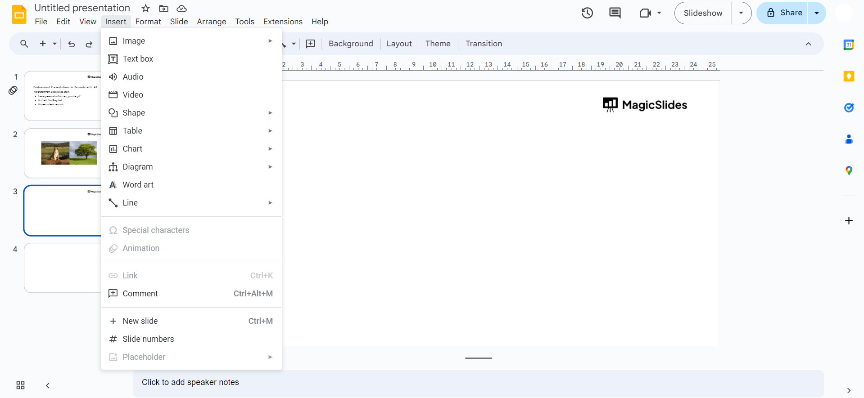
Task: Open the comments panel icon
Action: [615, 13]
